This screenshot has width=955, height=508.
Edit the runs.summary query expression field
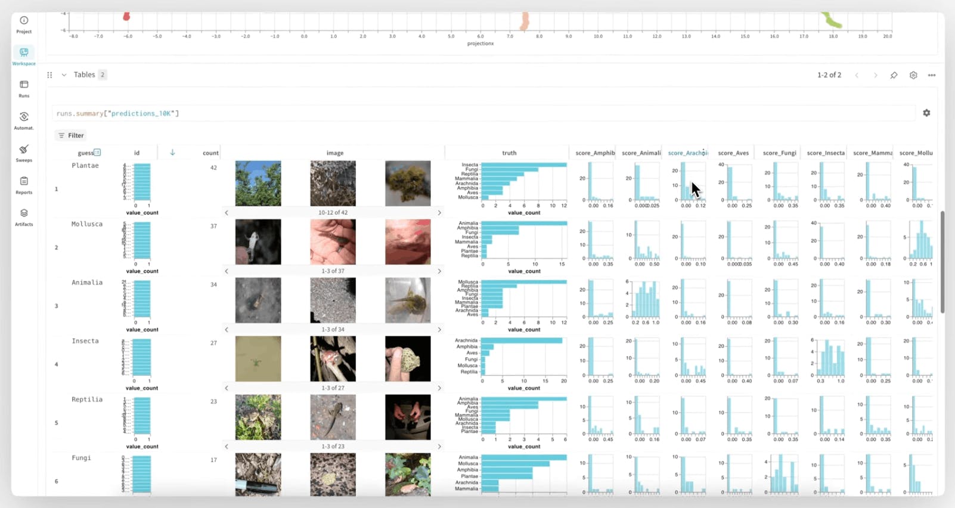(484, 113)
